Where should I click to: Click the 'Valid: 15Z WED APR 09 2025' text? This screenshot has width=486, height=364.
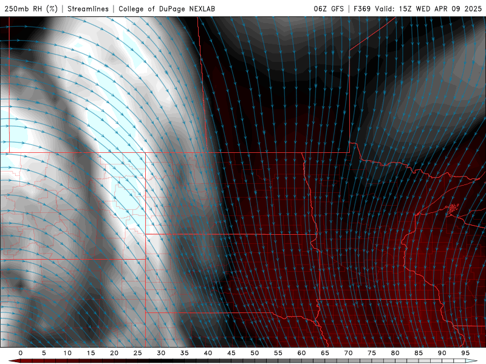click(x=428, y=8)
